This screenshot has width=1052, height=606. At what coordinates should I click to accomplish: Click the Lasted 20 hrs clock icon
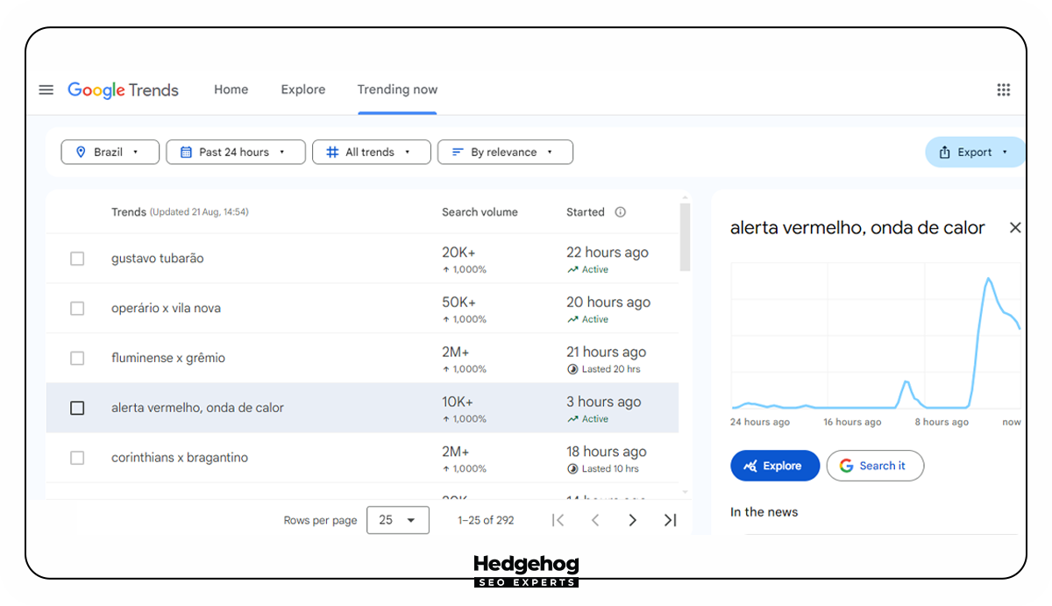coord(572,369)
